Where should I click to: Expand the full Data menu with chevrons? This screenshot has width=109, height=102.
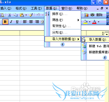[x=63, y=44]
